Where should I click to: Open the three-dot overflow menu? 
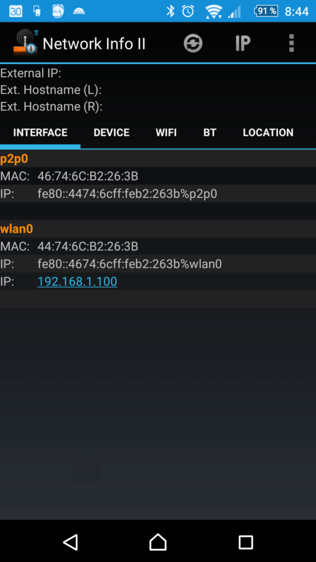(x=291, y=43)
